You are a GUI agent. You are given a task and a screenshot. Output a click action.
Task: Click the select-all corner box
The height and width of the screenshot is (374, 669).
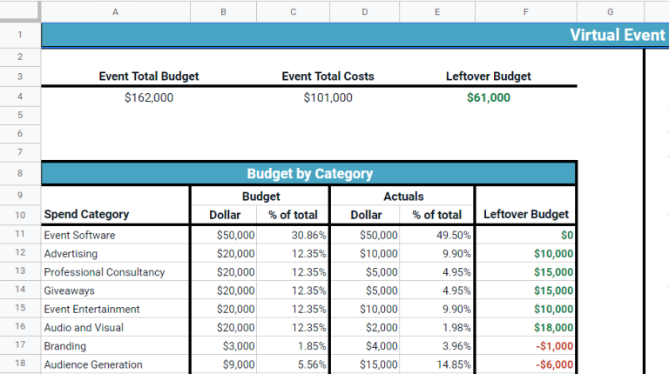pyautogui.click(x=20, y=11)
